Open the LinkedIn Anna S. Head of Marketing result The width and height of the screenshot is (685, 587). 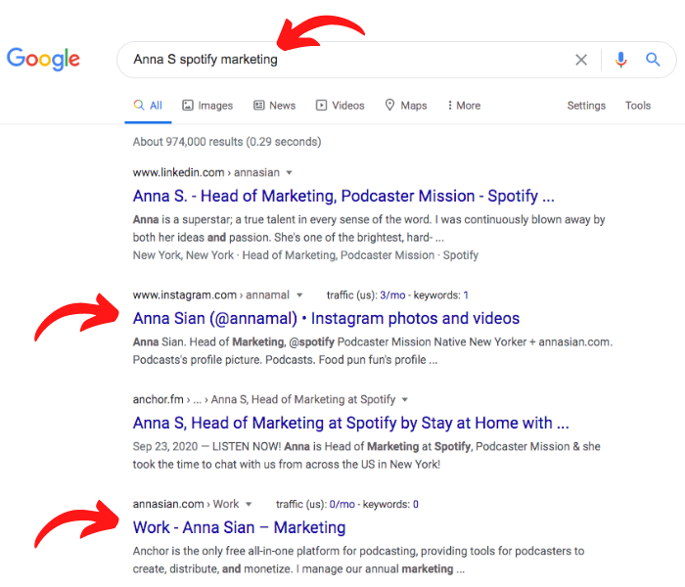pos(343,196)
